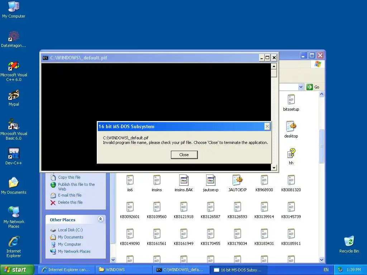Image resolution: width=367 pixels, height=275 pixels.
Task: Launch the DataWagon desktop shortcut
Action: (x=14, y=39)
